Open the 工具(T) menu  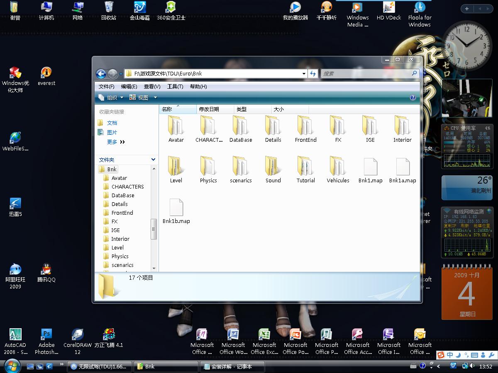175,87
